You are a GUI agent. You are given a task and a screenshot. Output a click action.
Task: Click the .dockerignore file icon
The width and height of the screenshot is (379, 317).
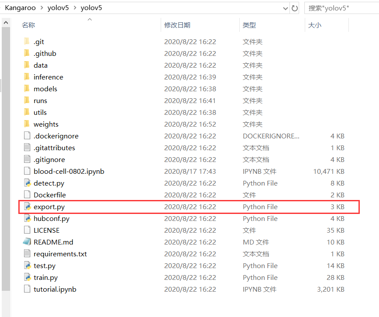27,136
